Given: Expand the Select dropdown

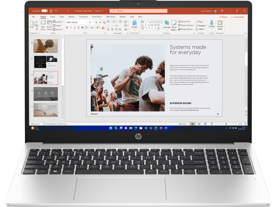Looking at the screenshot, I should (201, 29).
